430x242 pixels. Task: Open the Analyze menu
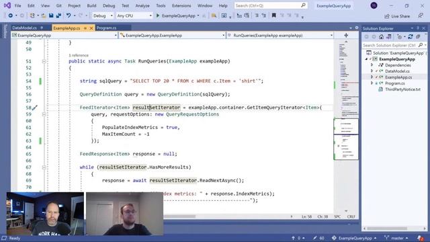142,5
